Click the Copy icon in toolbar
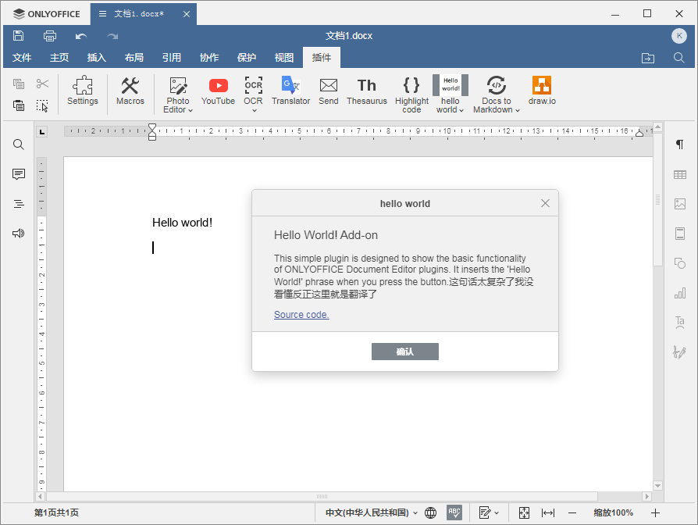The width and height of the screenshot is (698, 525). [x=18, y=84]
